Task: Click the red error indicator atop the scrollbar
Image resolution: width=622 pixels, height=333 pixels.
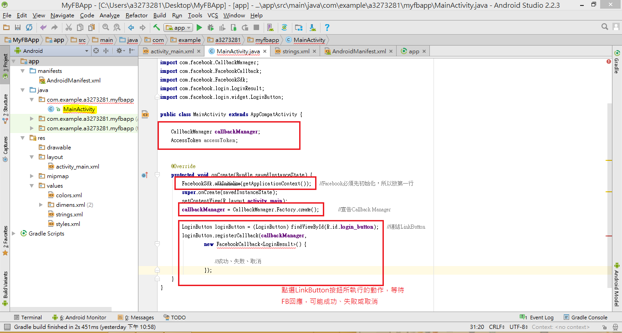Action: 609,61
